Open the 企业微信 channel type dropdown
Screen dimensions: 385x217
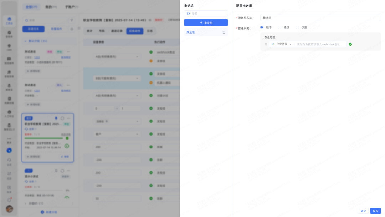[282, 44]
